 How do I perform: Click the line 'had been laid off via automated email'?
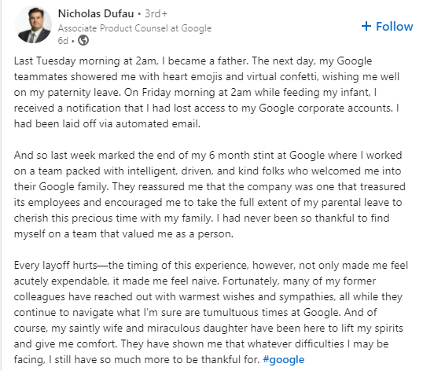coord(107,124)
